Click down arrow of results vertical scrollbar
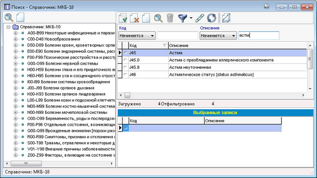 (x=310, y=89)
